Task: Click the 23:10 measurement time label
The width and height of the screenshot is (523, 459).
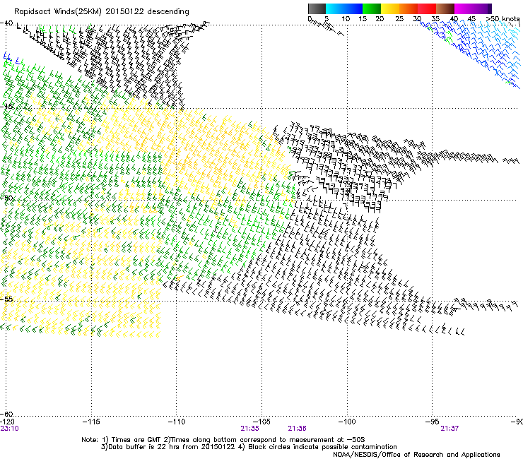Action: click(x=10, y=429)
